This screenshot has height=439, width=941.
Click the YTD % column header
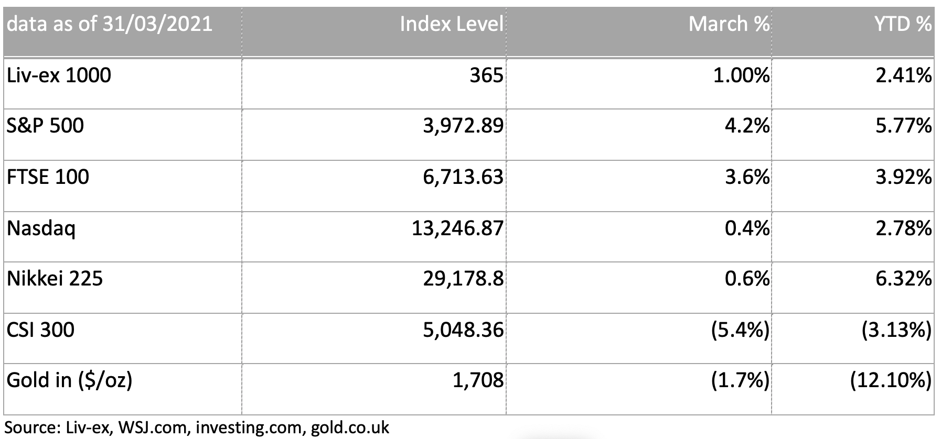click(903, 24)
